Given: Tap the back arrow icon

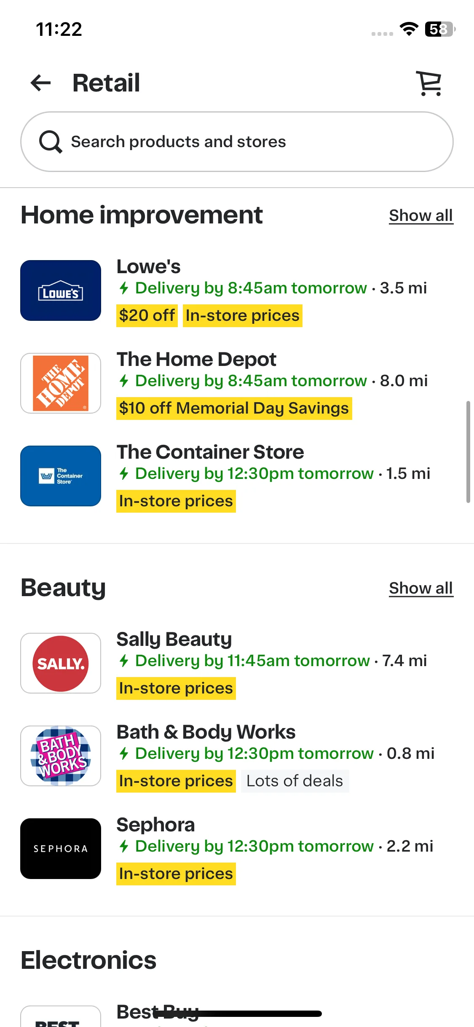Looking at the screenshot, I should (x=41, y=83).
